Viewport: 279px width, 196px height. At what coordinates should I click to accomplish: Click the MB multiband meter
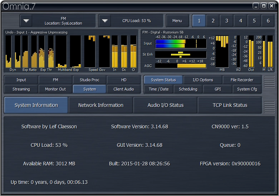click(222, 52)
